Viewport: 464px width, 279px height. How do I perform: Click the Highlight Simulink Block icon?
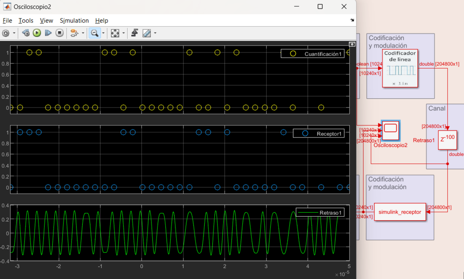click(73, 33)
